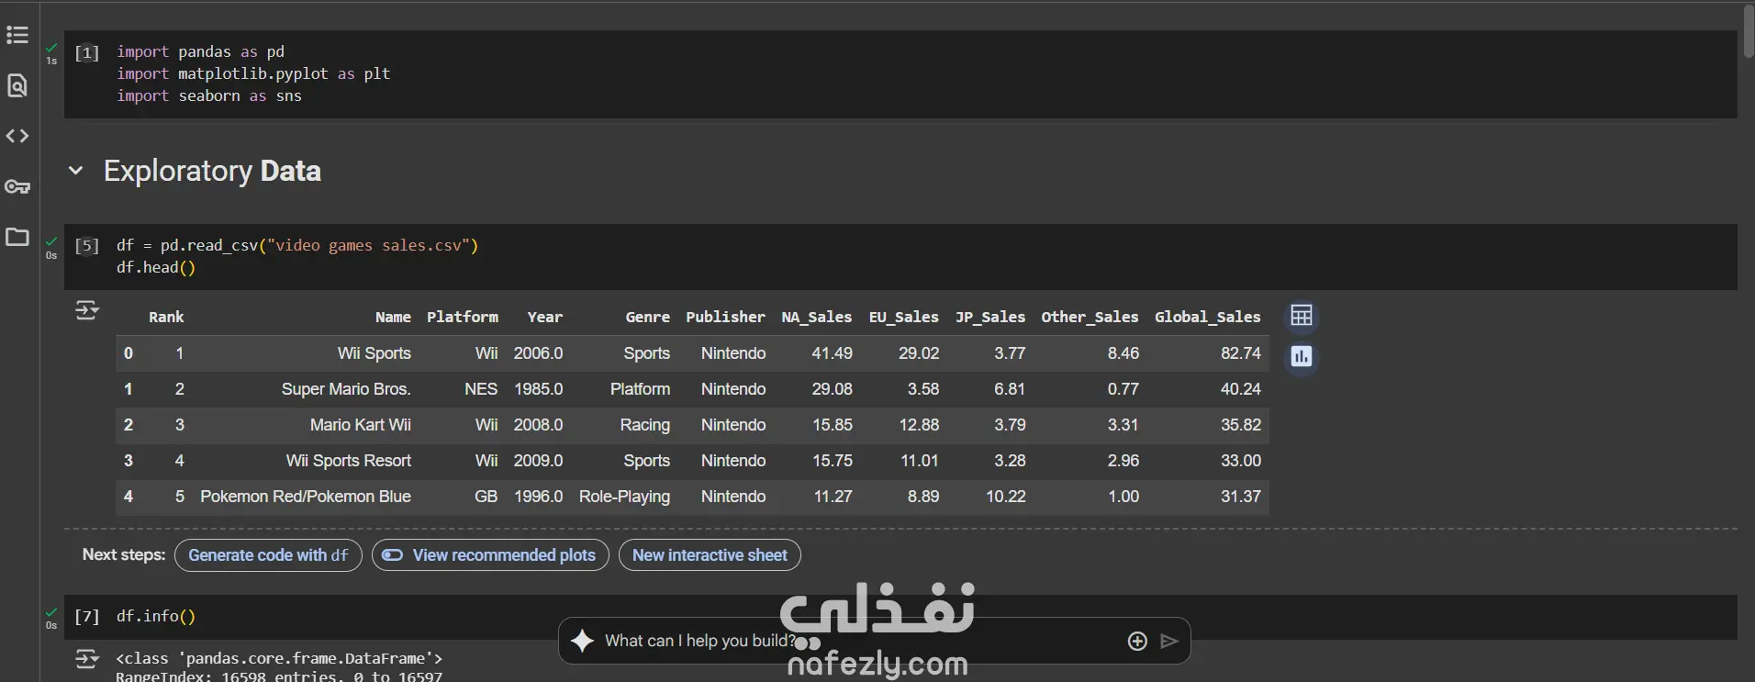This screenshot has height=682, width=1755.
Task: Click the Global_Sales column header
Action: pyautogui.click(x=1208, y=317)
